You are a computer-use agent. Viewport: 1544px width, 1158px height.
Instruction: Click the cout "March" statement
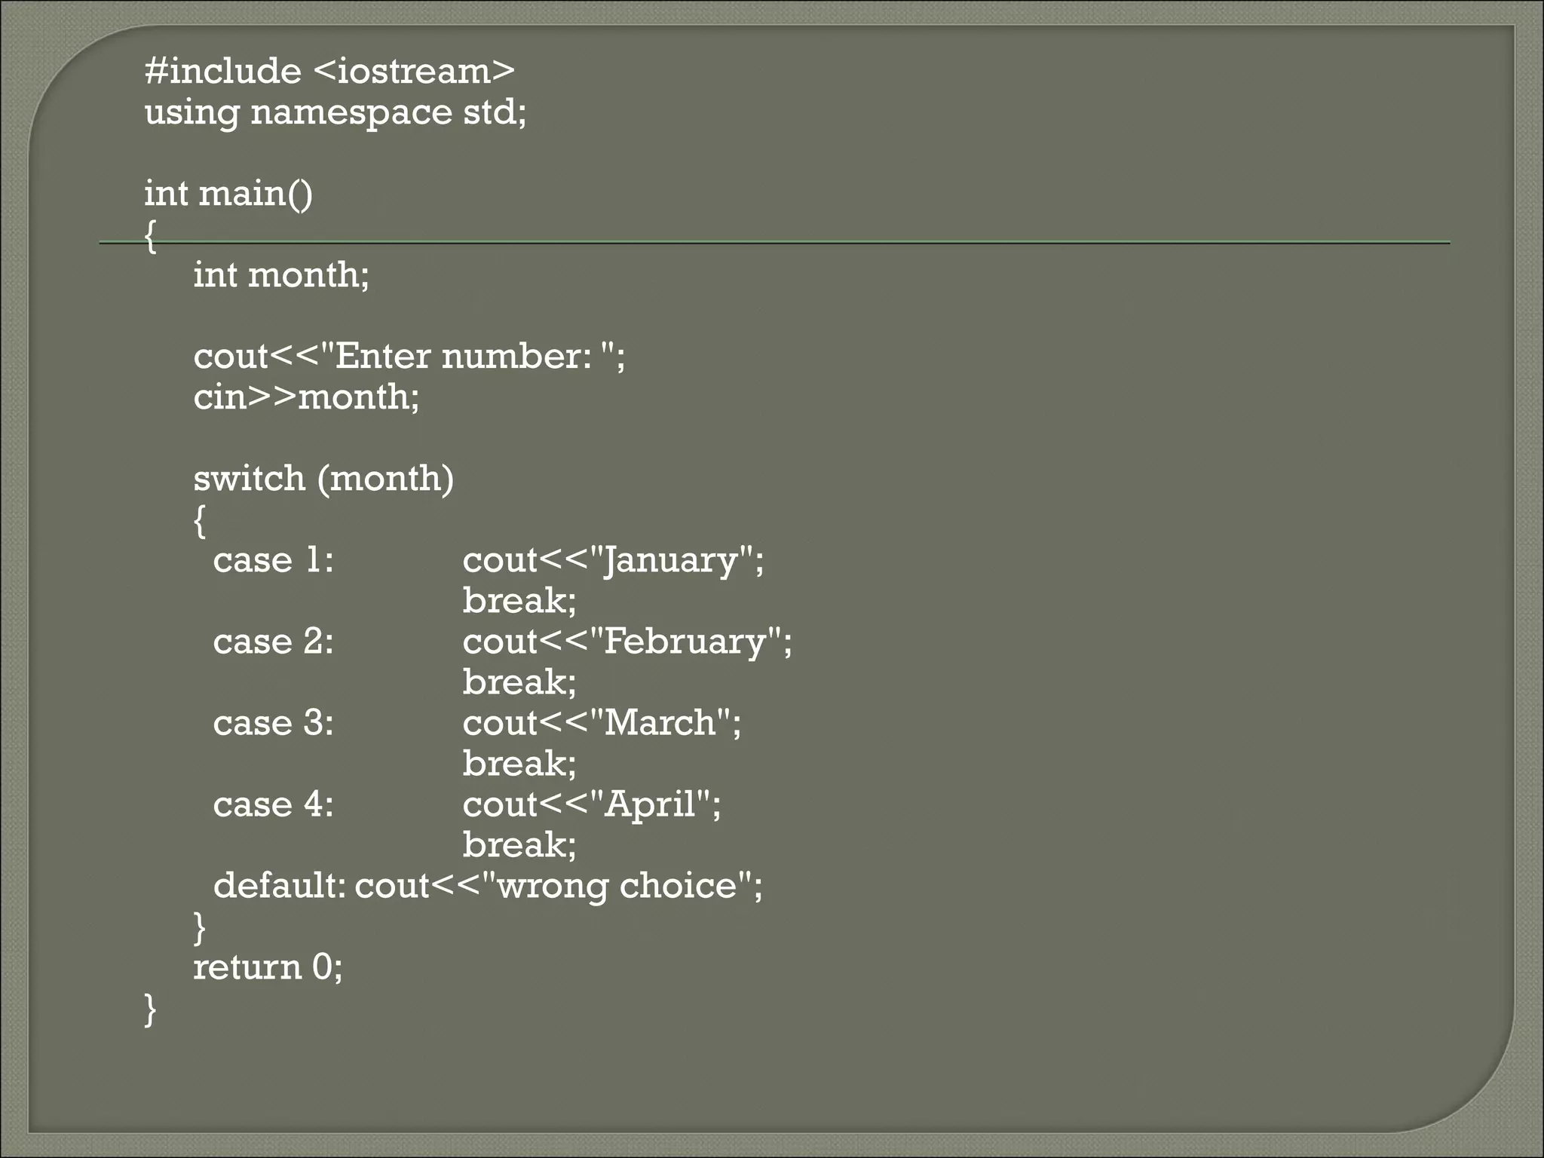[602, 723]
